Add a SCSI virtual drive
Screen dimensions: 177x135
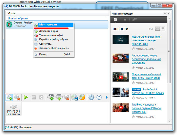coord(58,97)
